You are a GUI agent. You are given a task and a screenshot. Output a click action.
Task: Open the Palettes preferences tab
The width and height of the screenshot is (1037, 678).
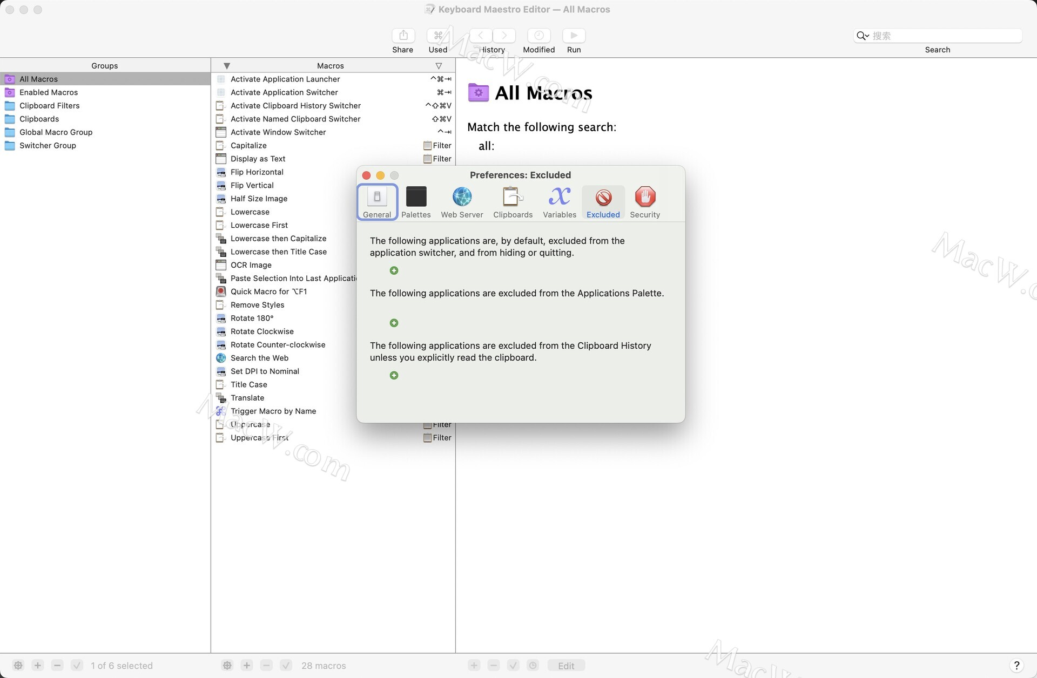coord(416,202)
